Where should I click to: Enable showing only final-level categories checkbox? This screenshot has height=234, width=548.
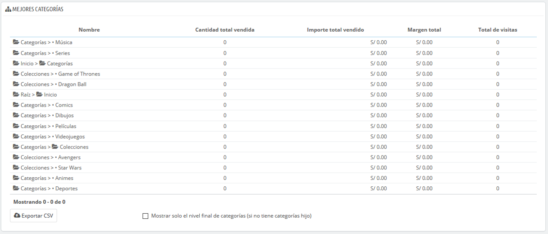145,216
